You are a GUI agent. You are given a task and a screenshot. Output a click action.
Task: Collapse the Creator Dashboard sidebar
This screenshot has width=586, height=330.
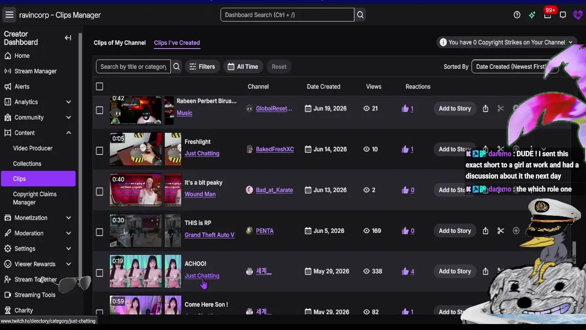tap(68, 38)
